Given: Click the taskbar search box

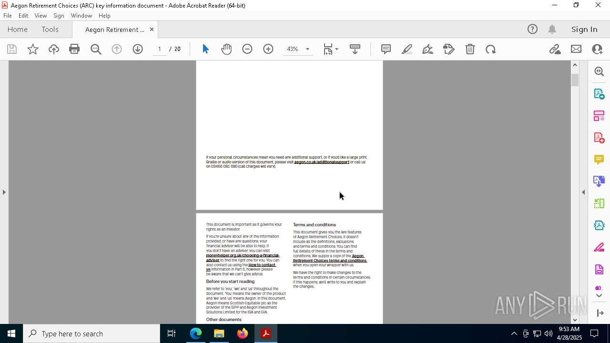Looking at the screenshot, I should click(91, 333).
